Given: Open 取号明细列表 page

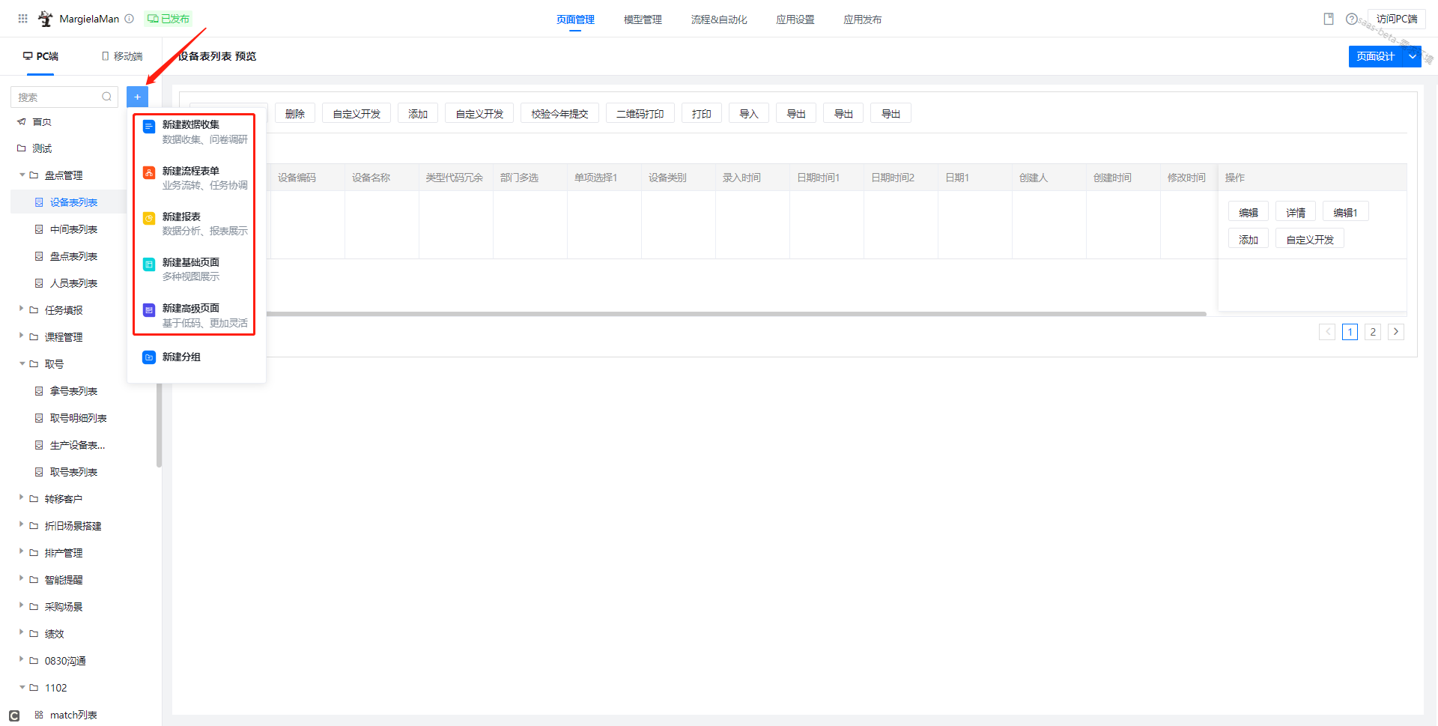Looking at the screenshot, I should click(78, 418).
